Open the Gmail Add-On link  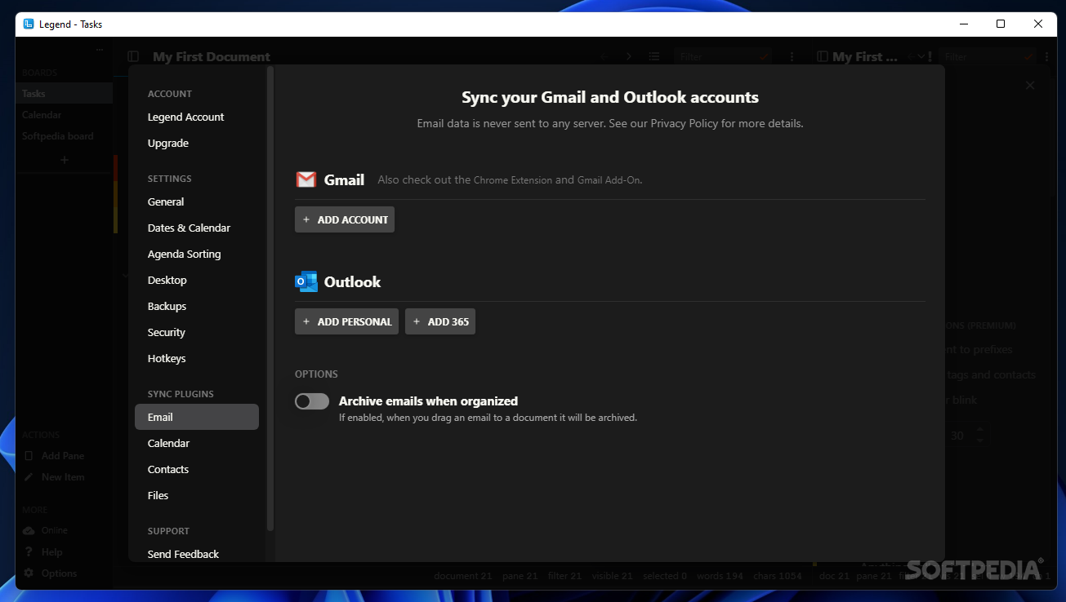[609, 179]
